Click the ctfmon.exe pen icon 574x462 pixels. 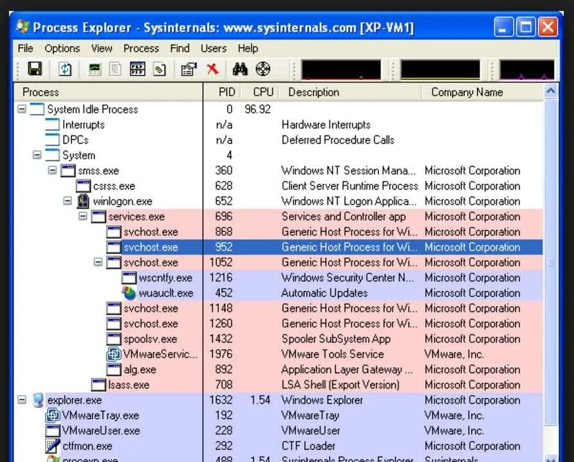pyautogui.click(x=53, y=446)
